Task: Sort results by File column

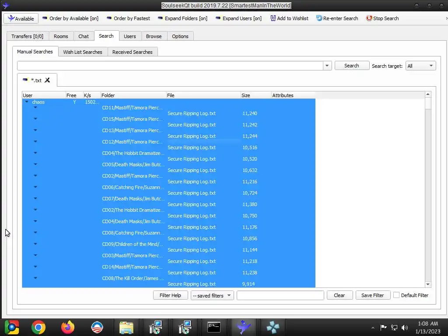Action: coord(203,95)
